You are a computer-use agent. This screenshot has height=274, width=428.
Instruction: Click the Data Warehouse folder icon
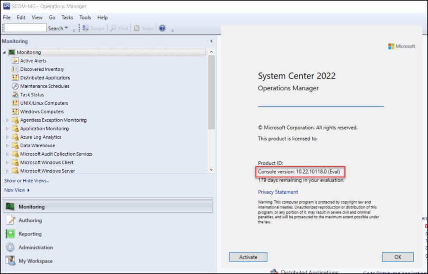click(15, 145)
